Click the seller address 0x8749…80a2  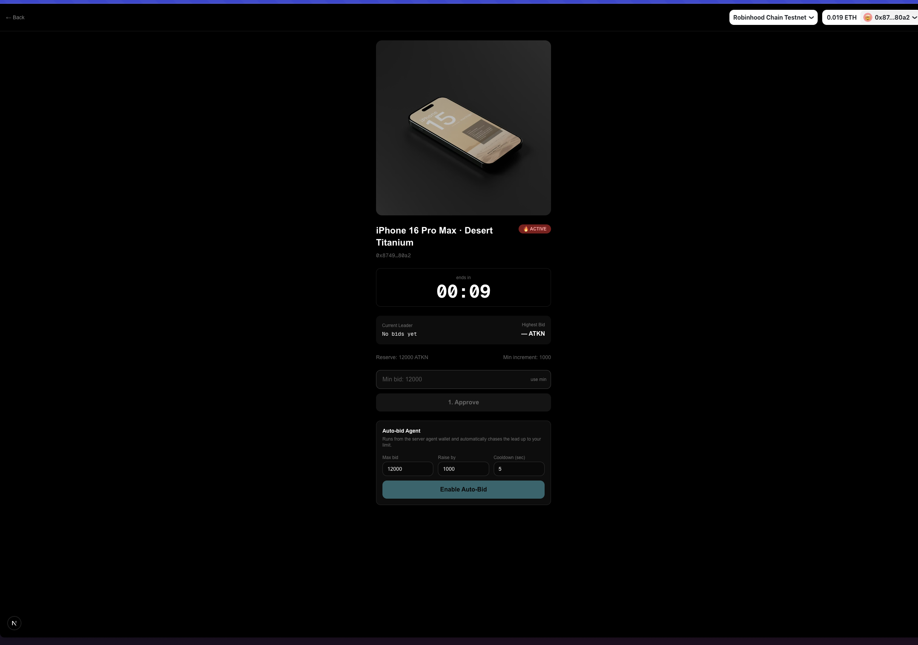[393, 255]
